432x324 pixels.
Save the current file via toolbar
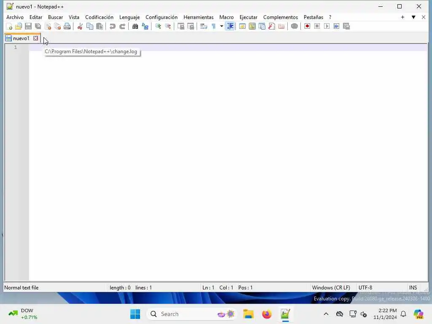tap(28, 27)
